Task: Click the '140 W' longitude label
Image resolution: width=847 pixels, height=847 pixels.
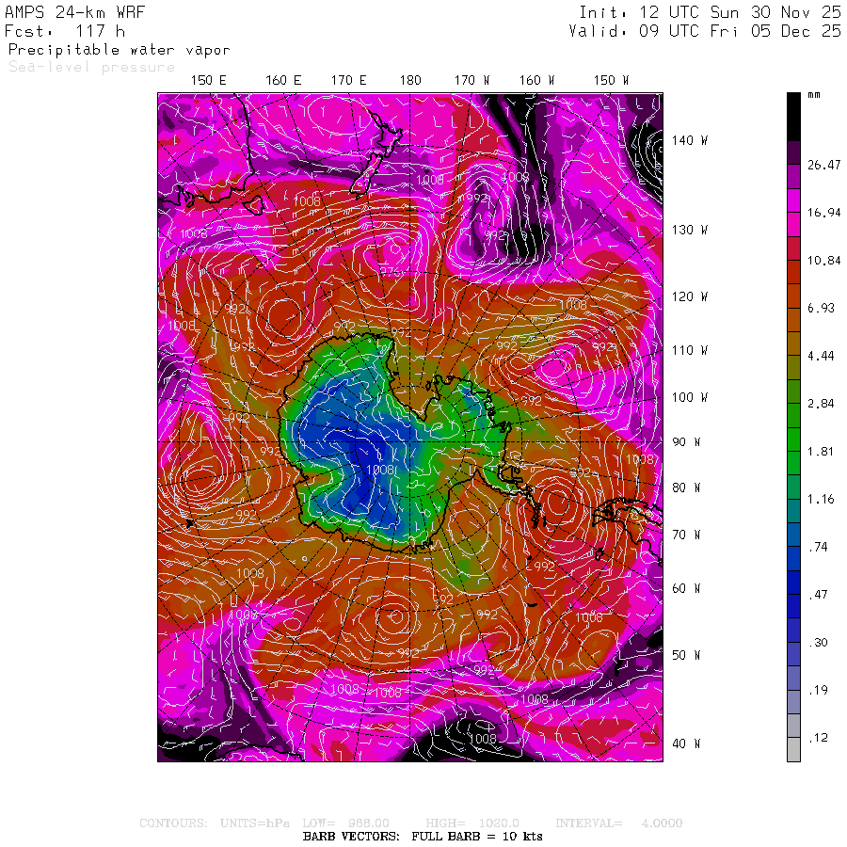Action: [x=689, y=140]
